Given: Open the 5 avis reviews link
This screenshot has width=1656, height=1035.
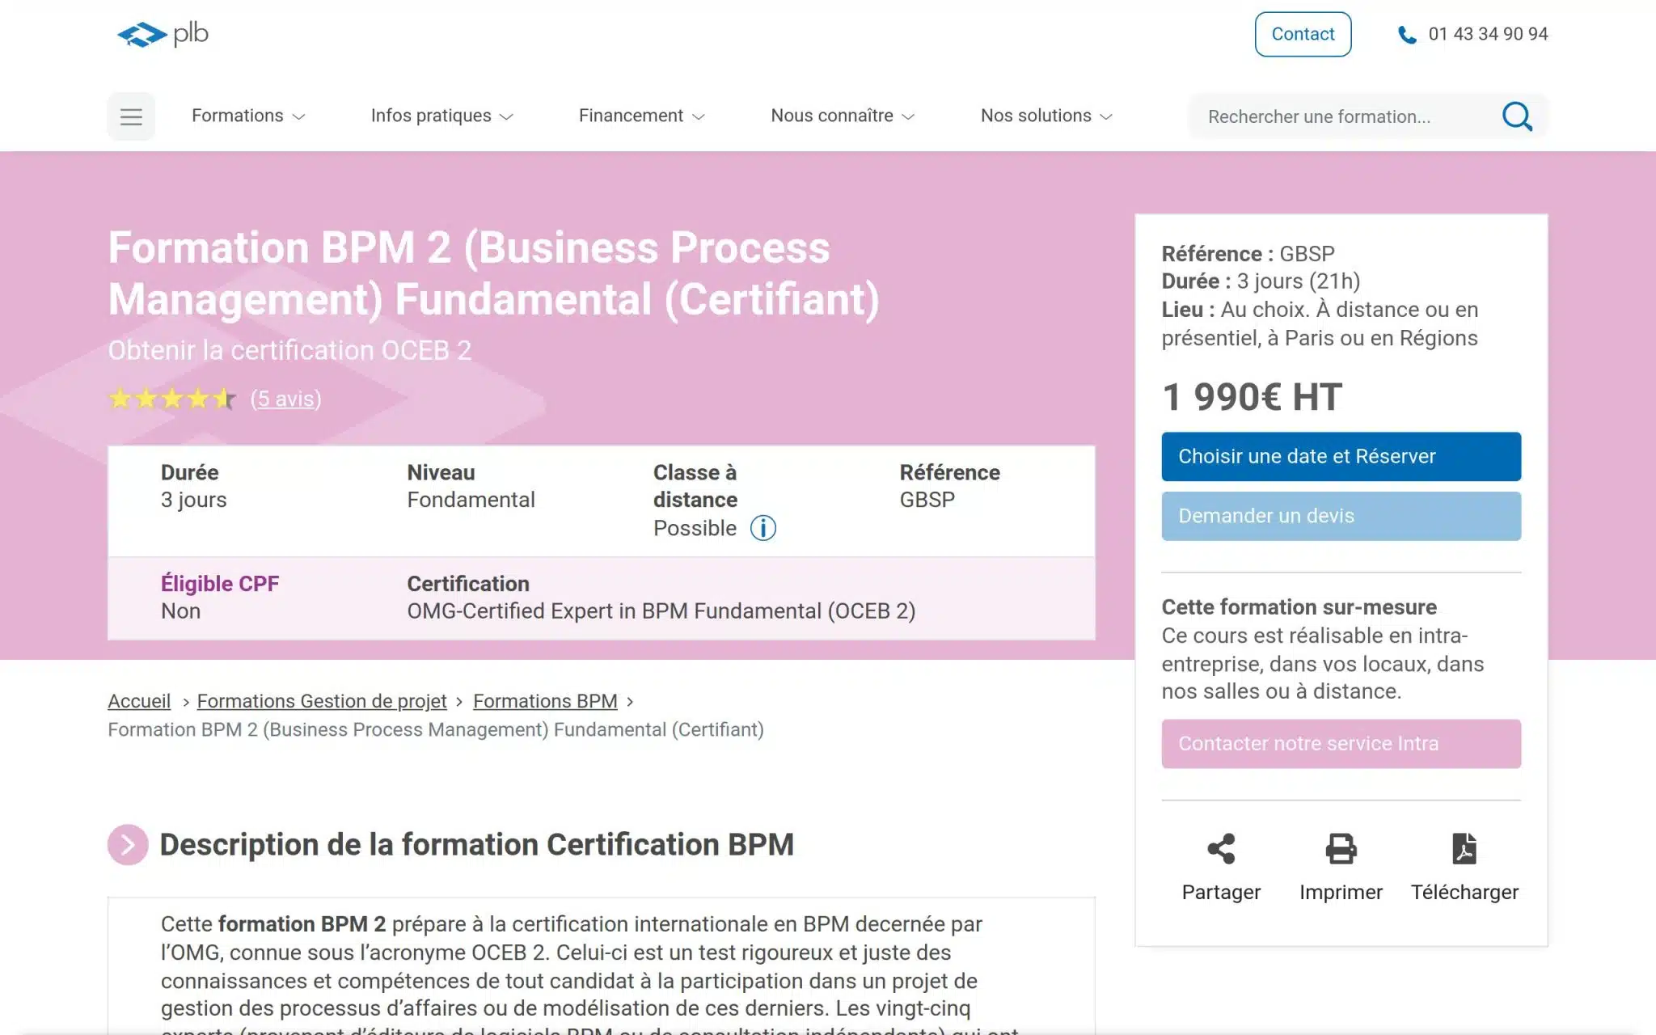Looking at the screenshot, I should (x=287, y=399).
